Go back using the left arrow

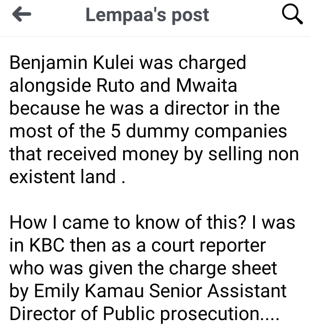click(22, 14)
